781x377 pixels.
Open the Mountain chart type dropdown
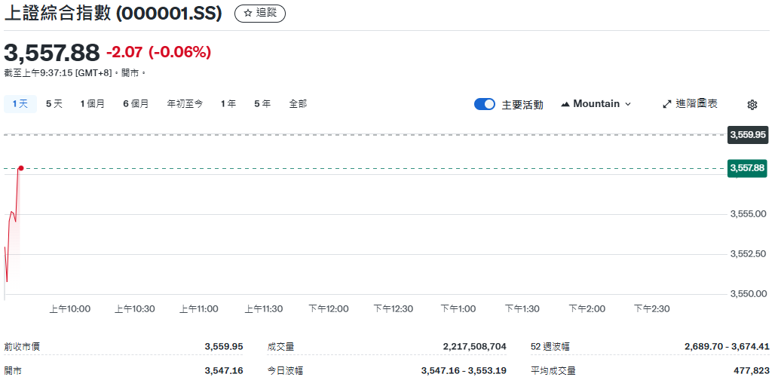596,104
